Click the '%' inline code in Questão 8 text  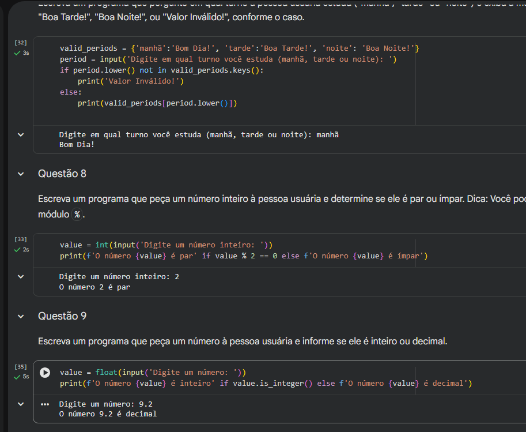pyautogui.click(x=77, y=215)
